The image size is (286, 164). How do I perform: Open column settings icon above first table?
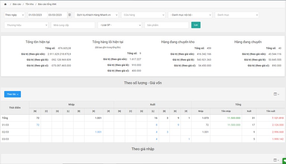click(276, 94)
